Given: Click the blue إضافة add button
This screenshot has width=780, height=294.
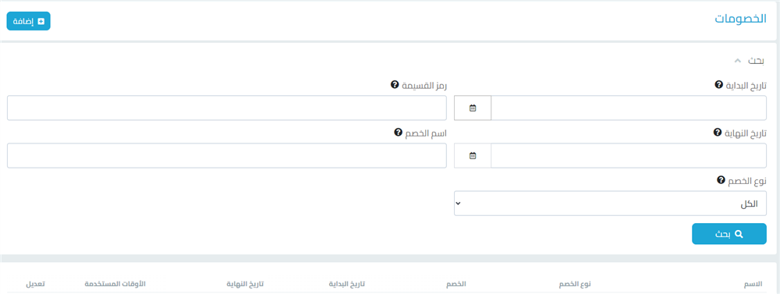Looking at the screenshot, I should tap(28, 21).
